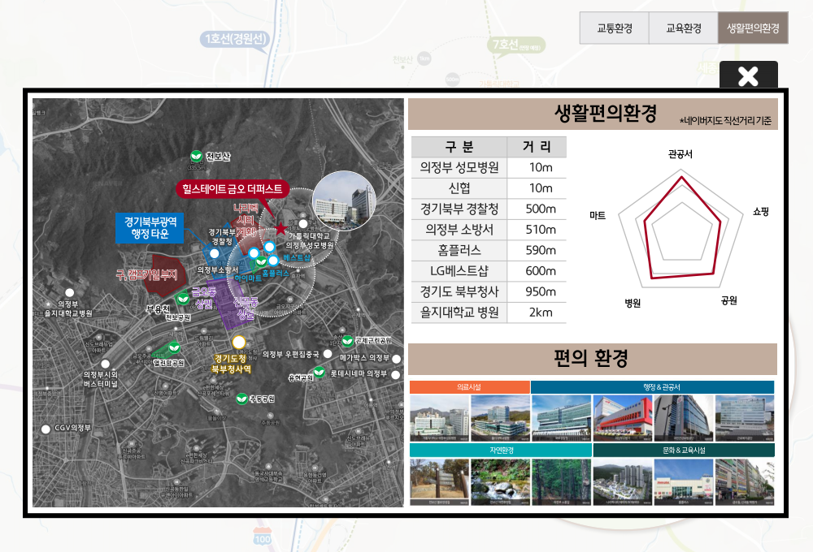Screen dimensions: 813x552
Task: Click the 메가박스 의정부 white dot marker
Action: tap(397, 358)
